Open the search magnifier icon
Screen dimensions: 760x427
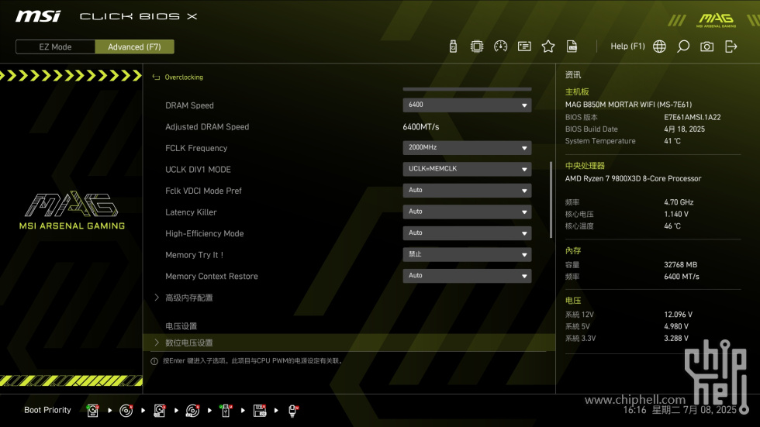click(683, 46)
